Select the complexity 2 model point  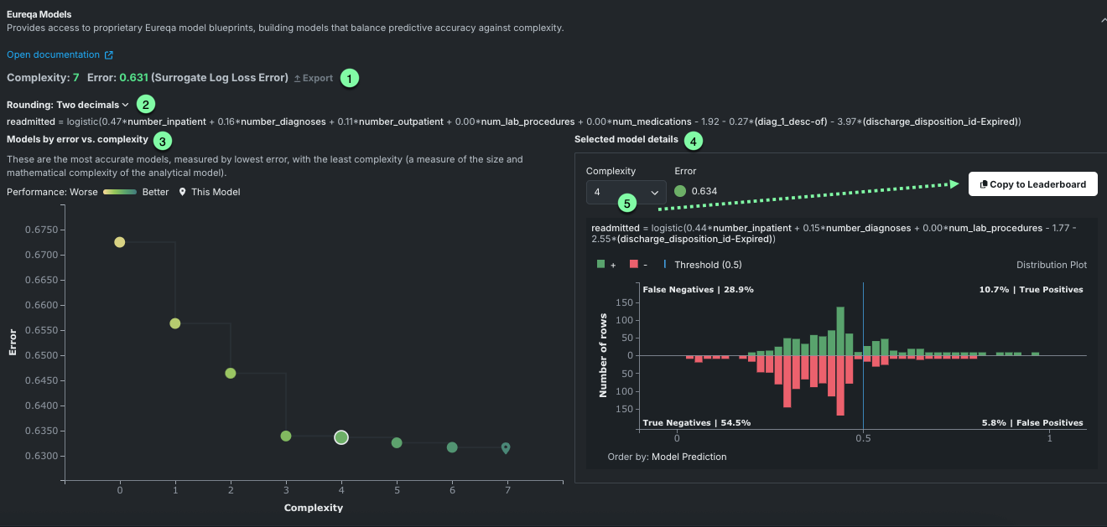click(231, 373)
